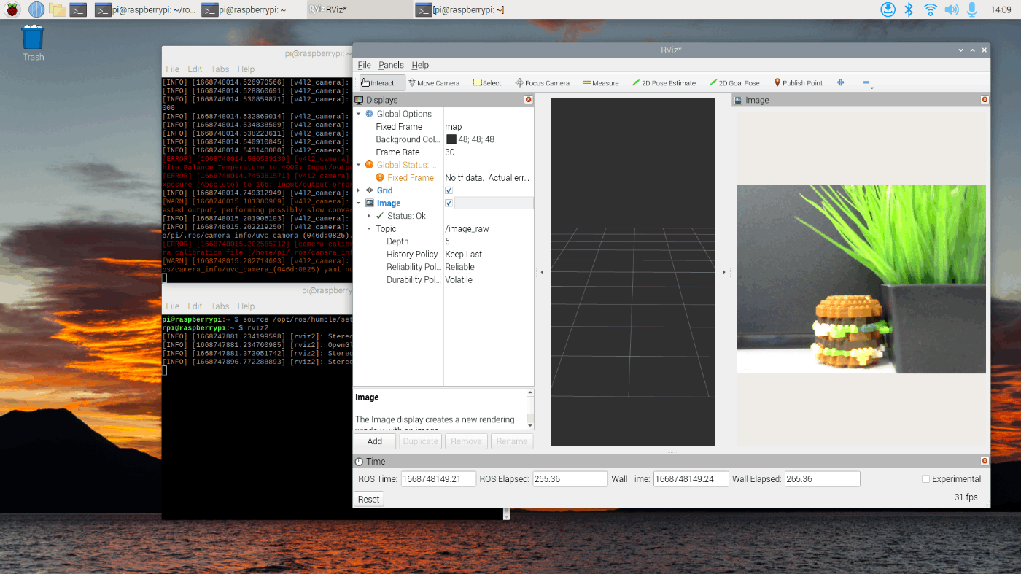Click the Background Color swatch

point(451,139)
